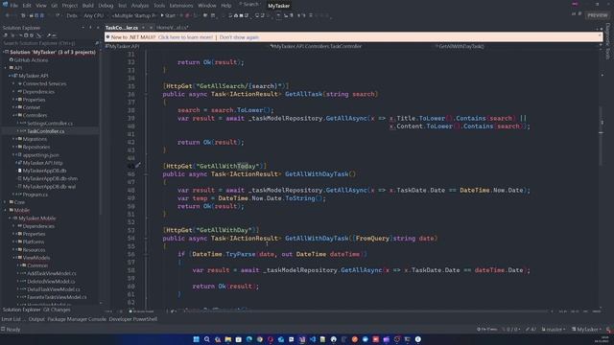Viewport: 614px width, 345px height.
Task: Click the top menu Search box
Action: (x=249, y=4)
